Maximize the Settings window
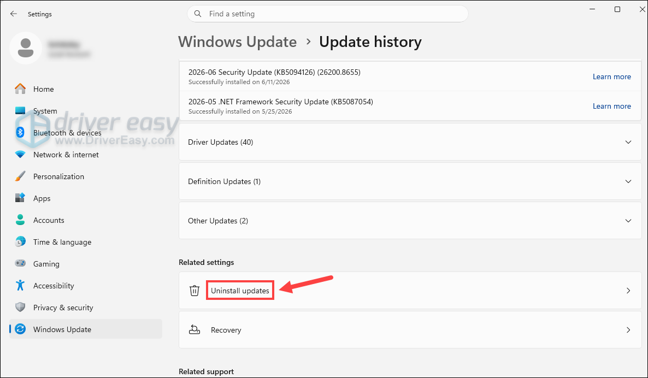Viewport: 648px width, 378px height. point(617,9)
